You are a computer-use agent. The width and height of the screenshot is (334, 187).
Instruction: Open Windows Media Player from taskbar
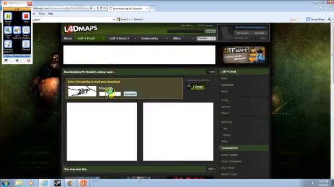tap(31, 183)
